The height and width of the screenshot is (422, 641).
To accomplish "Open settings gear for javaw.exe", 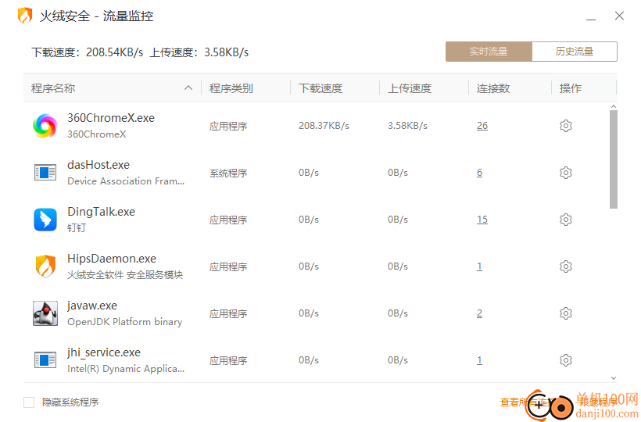I will 565,313.
